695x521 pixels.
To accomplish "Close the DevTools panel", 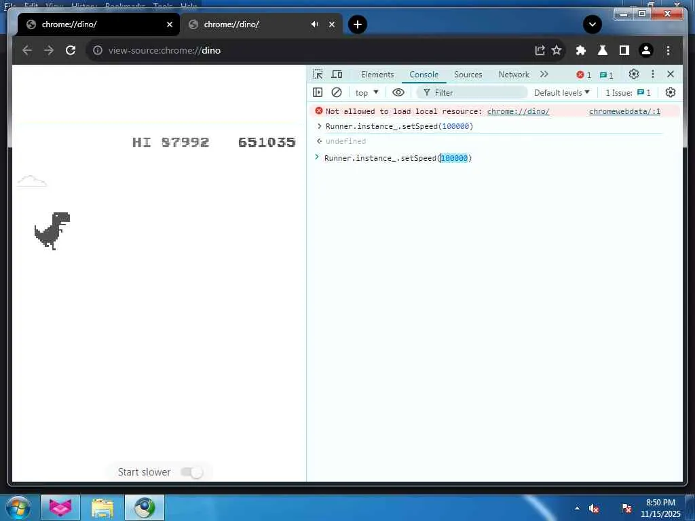I will [x=671, y=75].
